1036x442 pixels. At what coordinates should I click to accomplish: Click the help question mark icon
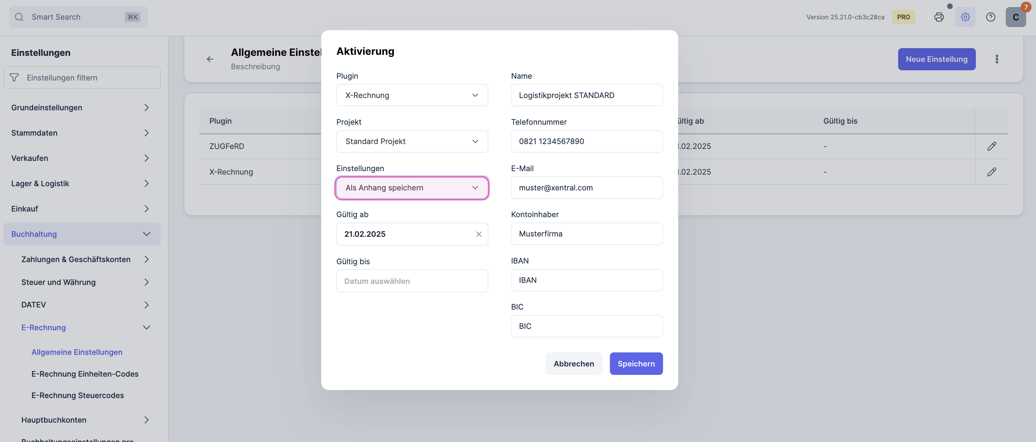tap(991, 17)
